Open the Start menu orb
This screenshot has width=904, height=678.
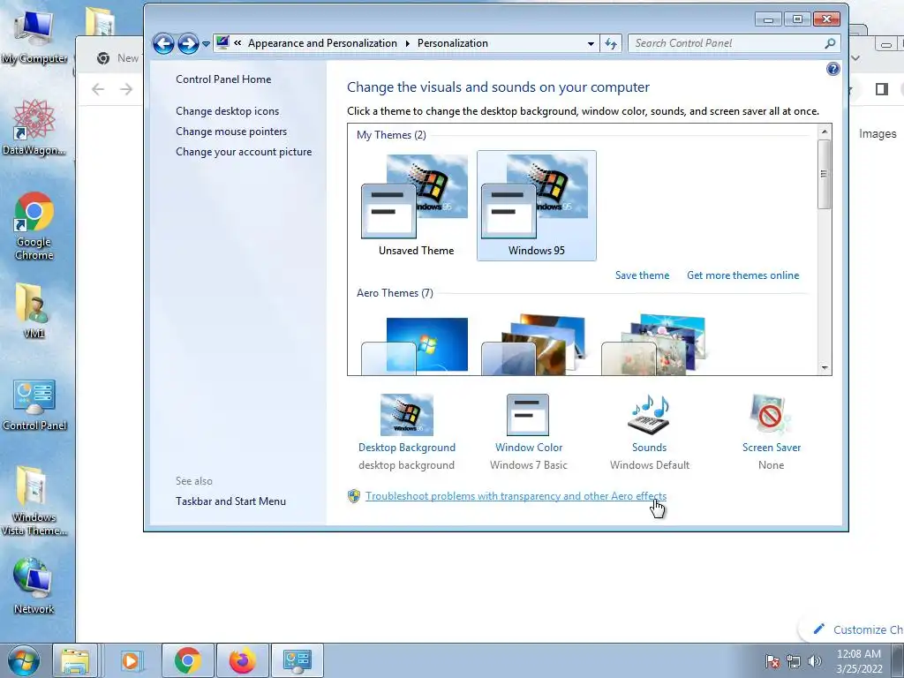24,660
